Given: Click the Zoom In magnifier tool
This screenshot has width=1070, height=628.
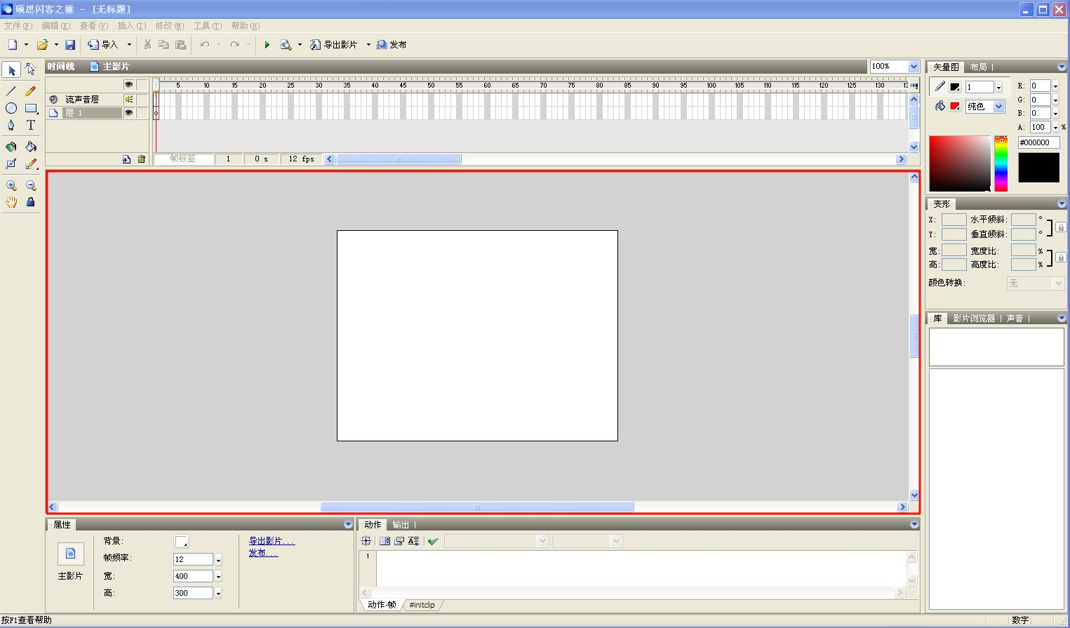Looking at the screenshot, I should [x=11, y=186].
